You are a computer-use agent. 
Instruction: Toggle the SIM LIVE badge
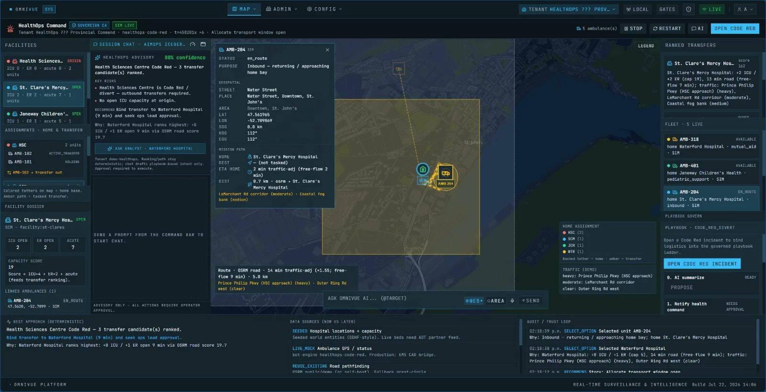click(x=124, y=25)
